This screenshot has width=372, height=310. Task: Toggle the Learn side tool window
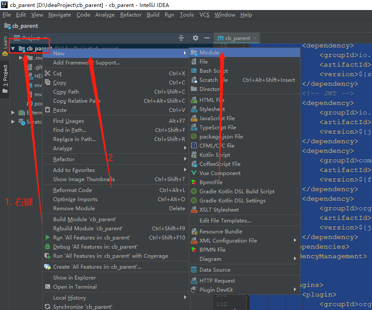pyautogui.click(x=5, y=46)
